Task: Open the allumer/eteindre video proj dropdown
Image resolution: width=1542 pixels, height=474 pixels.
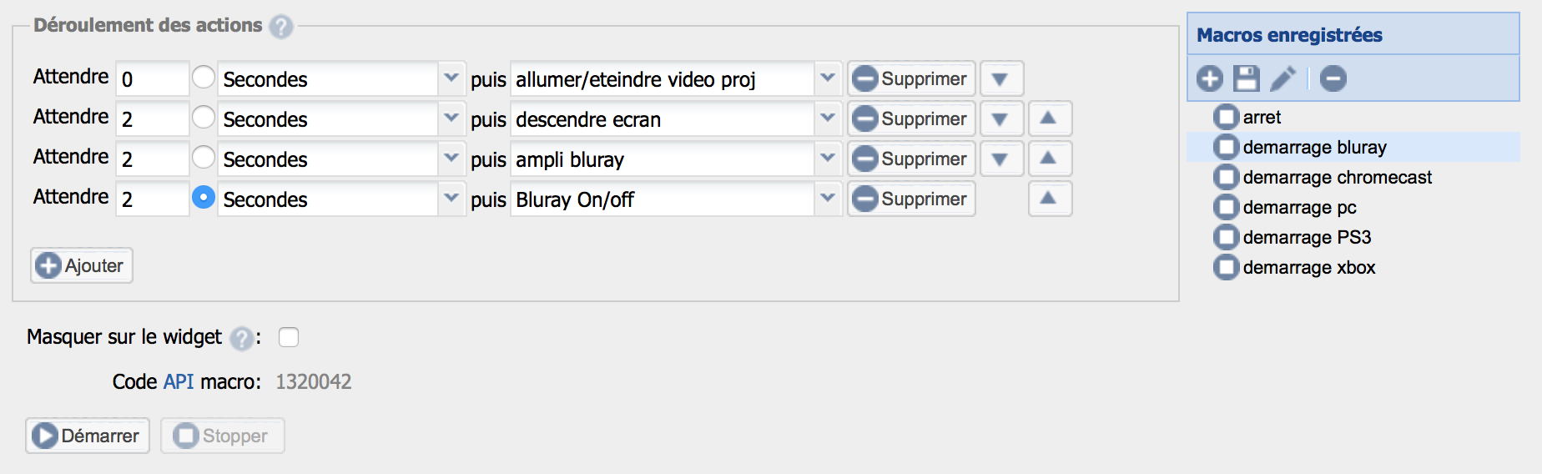Action: click(x=676, y=78)
